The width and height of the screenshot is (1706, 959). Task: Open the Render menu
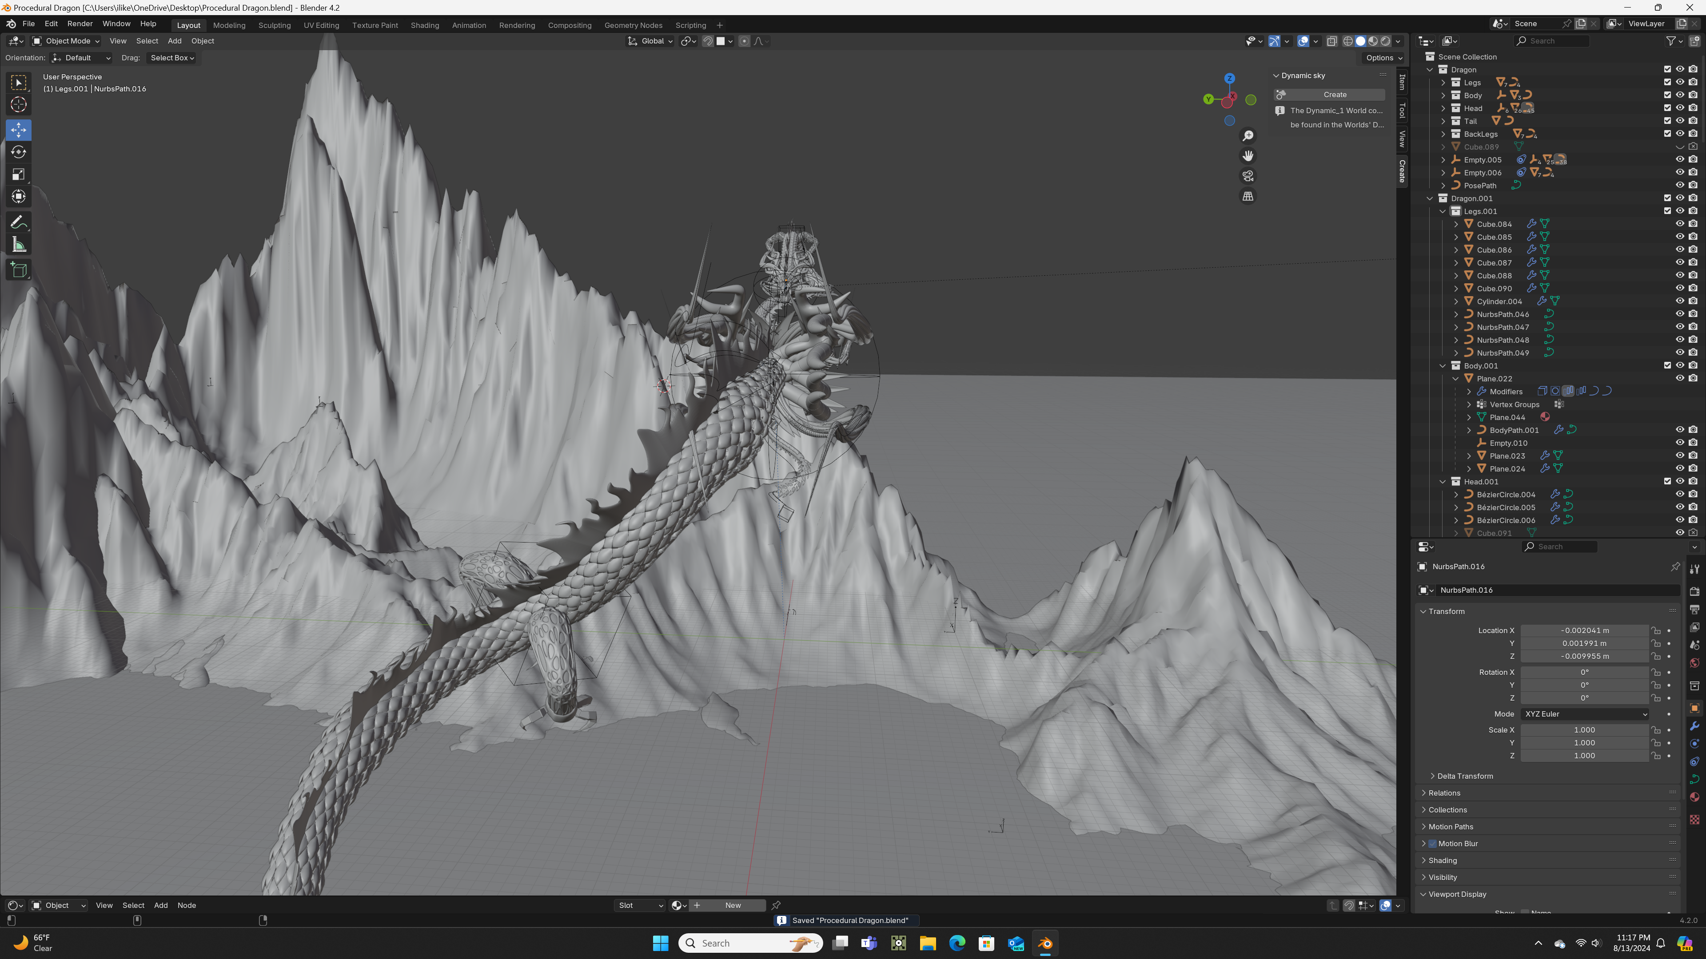[80, 24]
